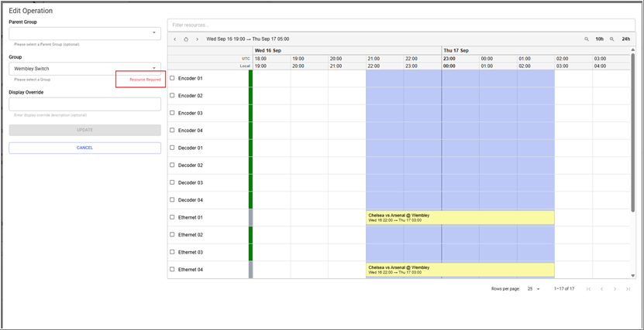The image size is (644, 330).
Task: Click the 1-17 of 17 pagination text
Action: tap(564, 289)
